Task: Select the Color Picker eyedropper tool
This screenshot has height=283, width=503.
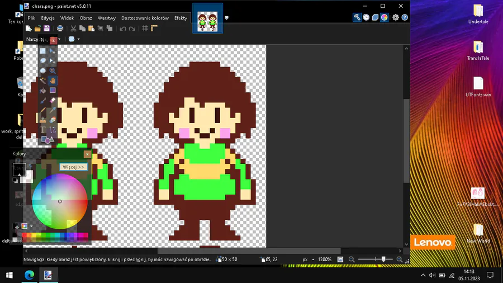Action: (53, 110)
